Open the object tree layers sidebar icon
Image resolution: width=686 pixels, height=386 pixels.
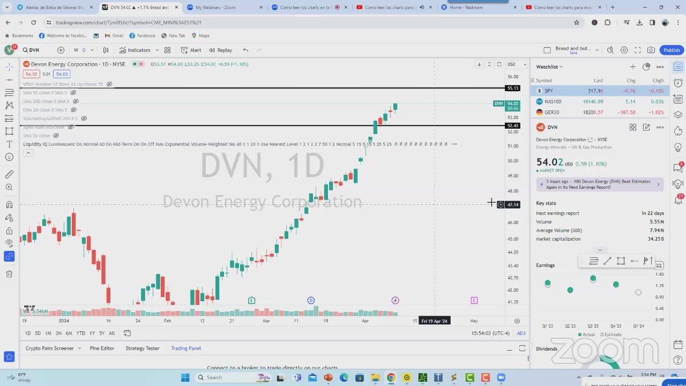coord(678,115)
